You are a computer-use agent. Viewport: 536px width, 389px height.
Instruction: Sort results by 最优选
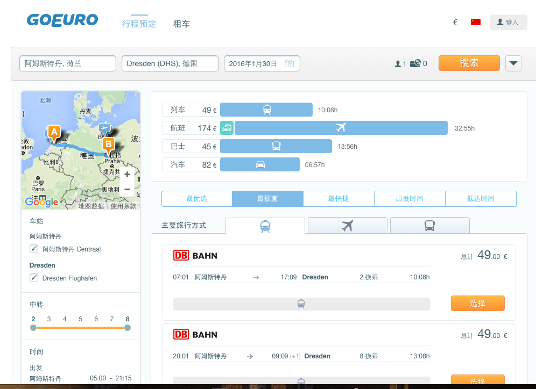coord(197,199)
